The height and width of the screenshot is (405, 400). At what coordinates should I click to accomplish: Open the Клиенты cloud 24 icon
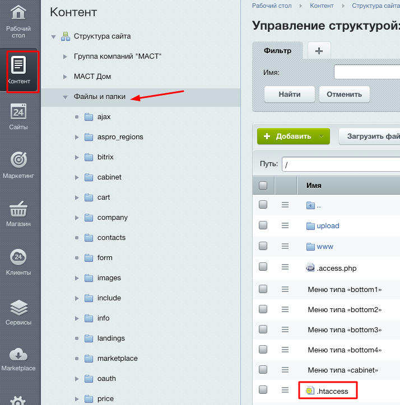(18, 257)
